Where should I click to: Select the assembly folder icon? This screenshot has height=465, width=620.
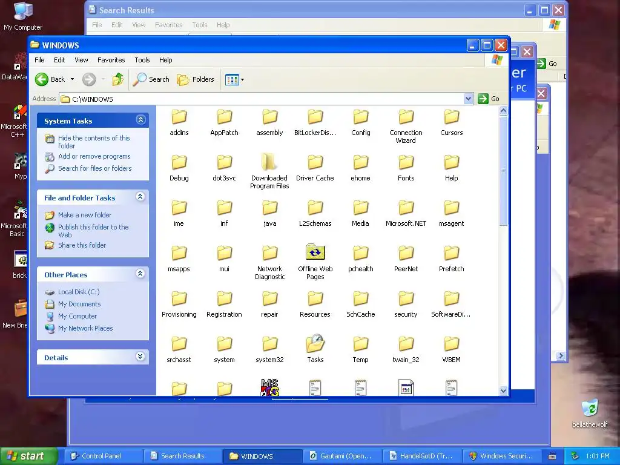click(x=269, y=117)
